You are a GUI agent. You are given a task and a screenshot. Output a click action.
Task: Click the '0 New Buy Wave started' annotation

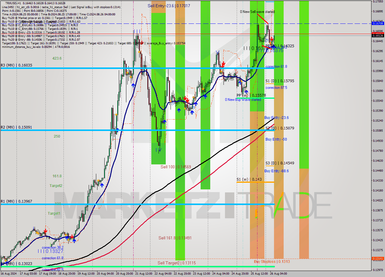click(x=243, y=100)
